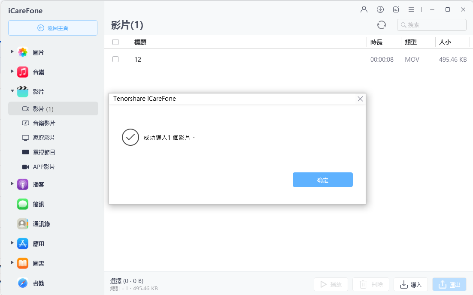This screenshot has width=473, height=295.
Task: Toggle the select-all checkbox in header
Action: pyautogui.click(x=115, y=42)
